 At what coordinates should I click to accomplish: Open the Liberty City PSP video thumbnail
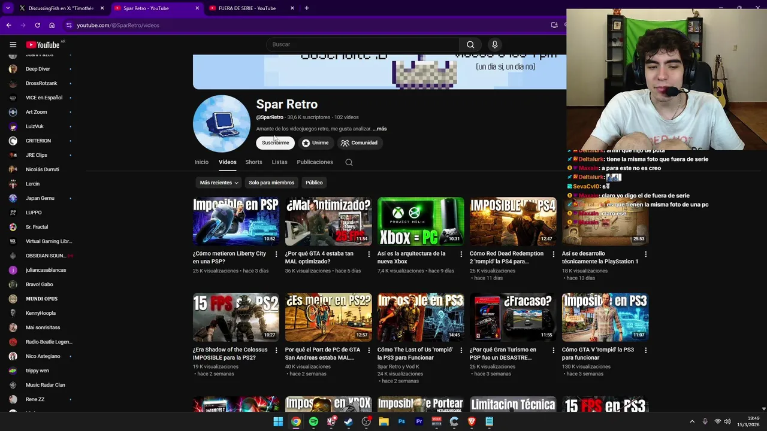tap(236, 221)
